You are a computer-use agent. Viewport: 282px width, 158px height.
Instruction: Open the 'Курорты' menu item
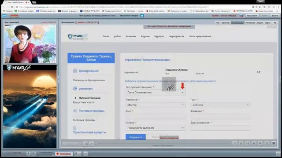pos(159,36)
